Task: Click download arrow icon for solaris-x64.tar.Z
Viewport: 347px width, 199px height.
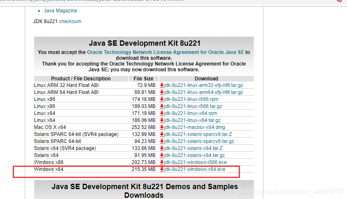Action: (x=162, y=148)
